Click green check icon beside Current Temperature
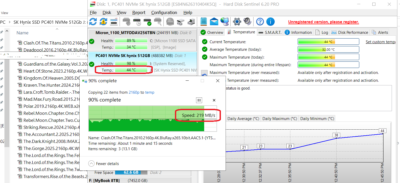 click(205, 42)
